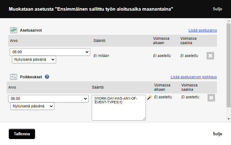Click the WORK-DAY-HAS-ANY-OF-EVENT-TYPES rule text area
Screen dimensions: 231x145
click(x=119, y=108)
